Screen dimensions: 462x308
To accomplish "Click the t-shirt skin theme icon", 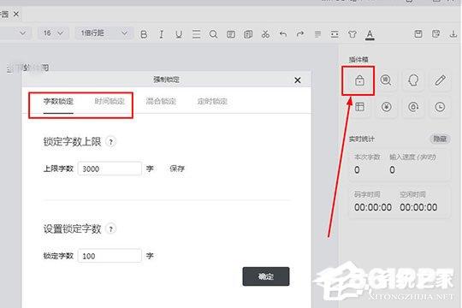I will [x=352, y=34].
